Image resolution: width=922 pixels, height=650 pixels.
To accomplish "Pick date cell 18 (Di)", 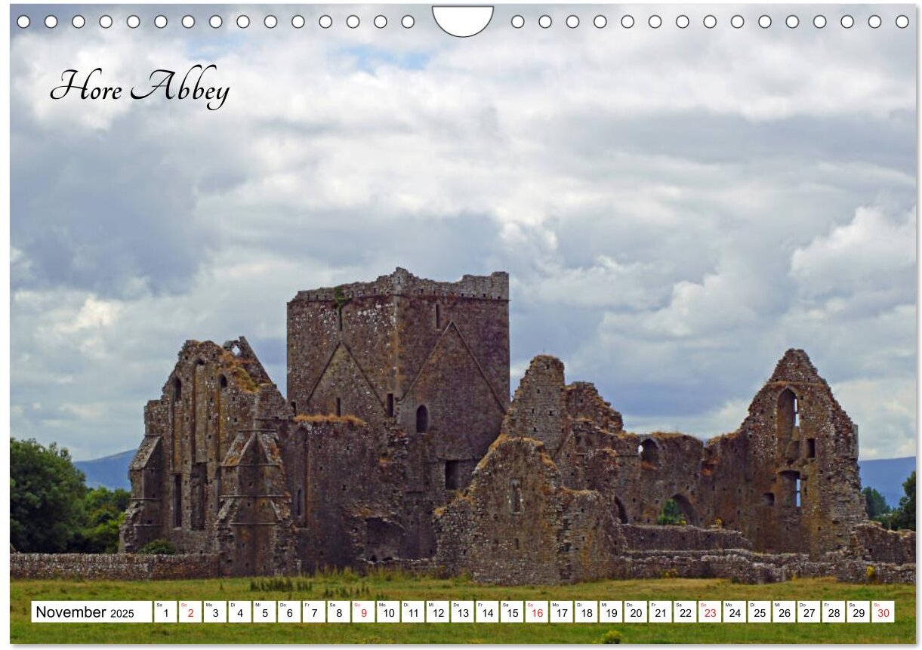I will [586, 611].
